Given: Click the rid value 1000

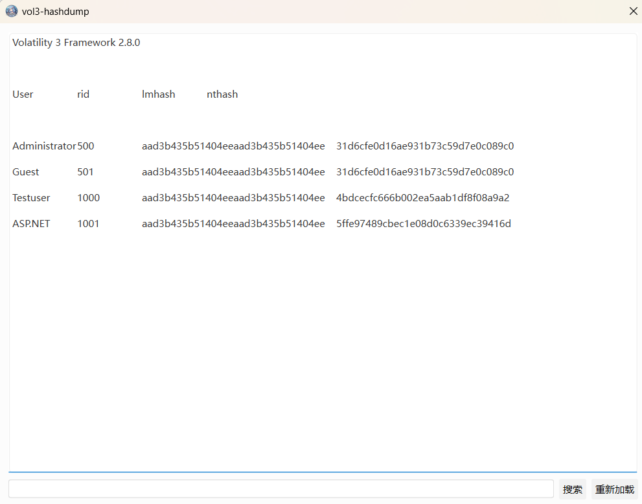Looking at the screenshot, I should (89, 198).
